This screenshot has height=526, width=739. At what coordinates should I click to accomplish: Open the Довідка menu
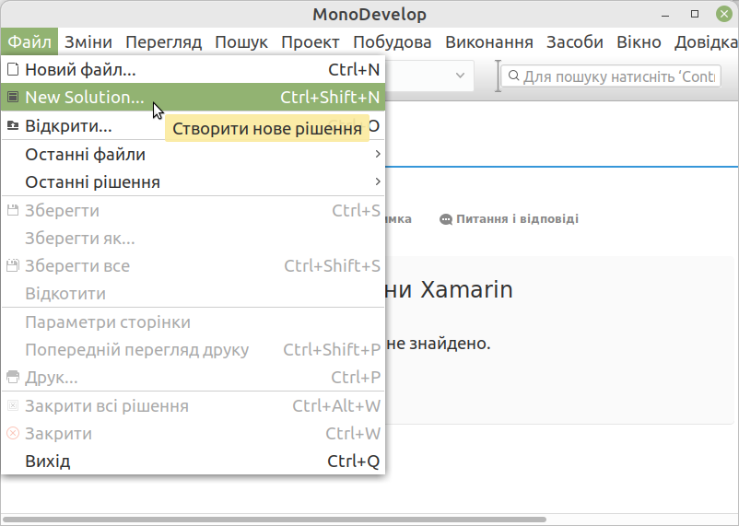click(x=706, y=42)
